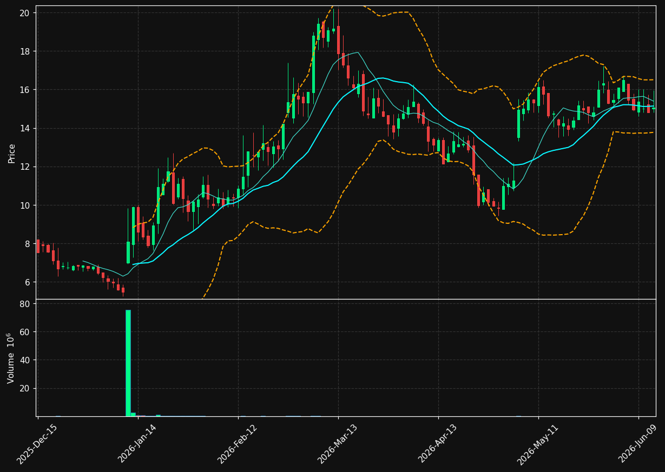The width and height of the screenshot is (665, 472).
Task: Click the 2026-Apr-13 date label
Action: (437, 444)
